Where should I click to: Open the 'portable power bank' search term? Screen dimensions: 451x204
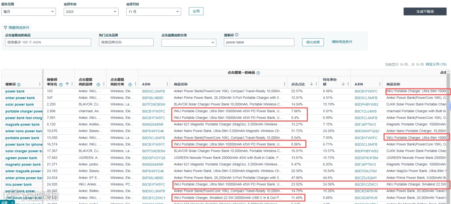click(22, 138)
